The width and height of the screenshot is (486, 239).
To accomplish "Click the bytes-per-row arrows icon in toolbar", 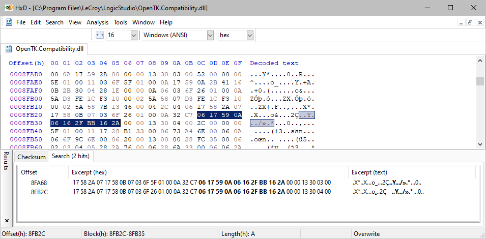I will 100,35.
